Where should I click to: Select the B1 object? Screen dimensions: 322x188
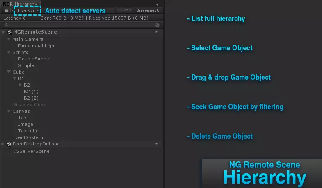pos(21,78)
